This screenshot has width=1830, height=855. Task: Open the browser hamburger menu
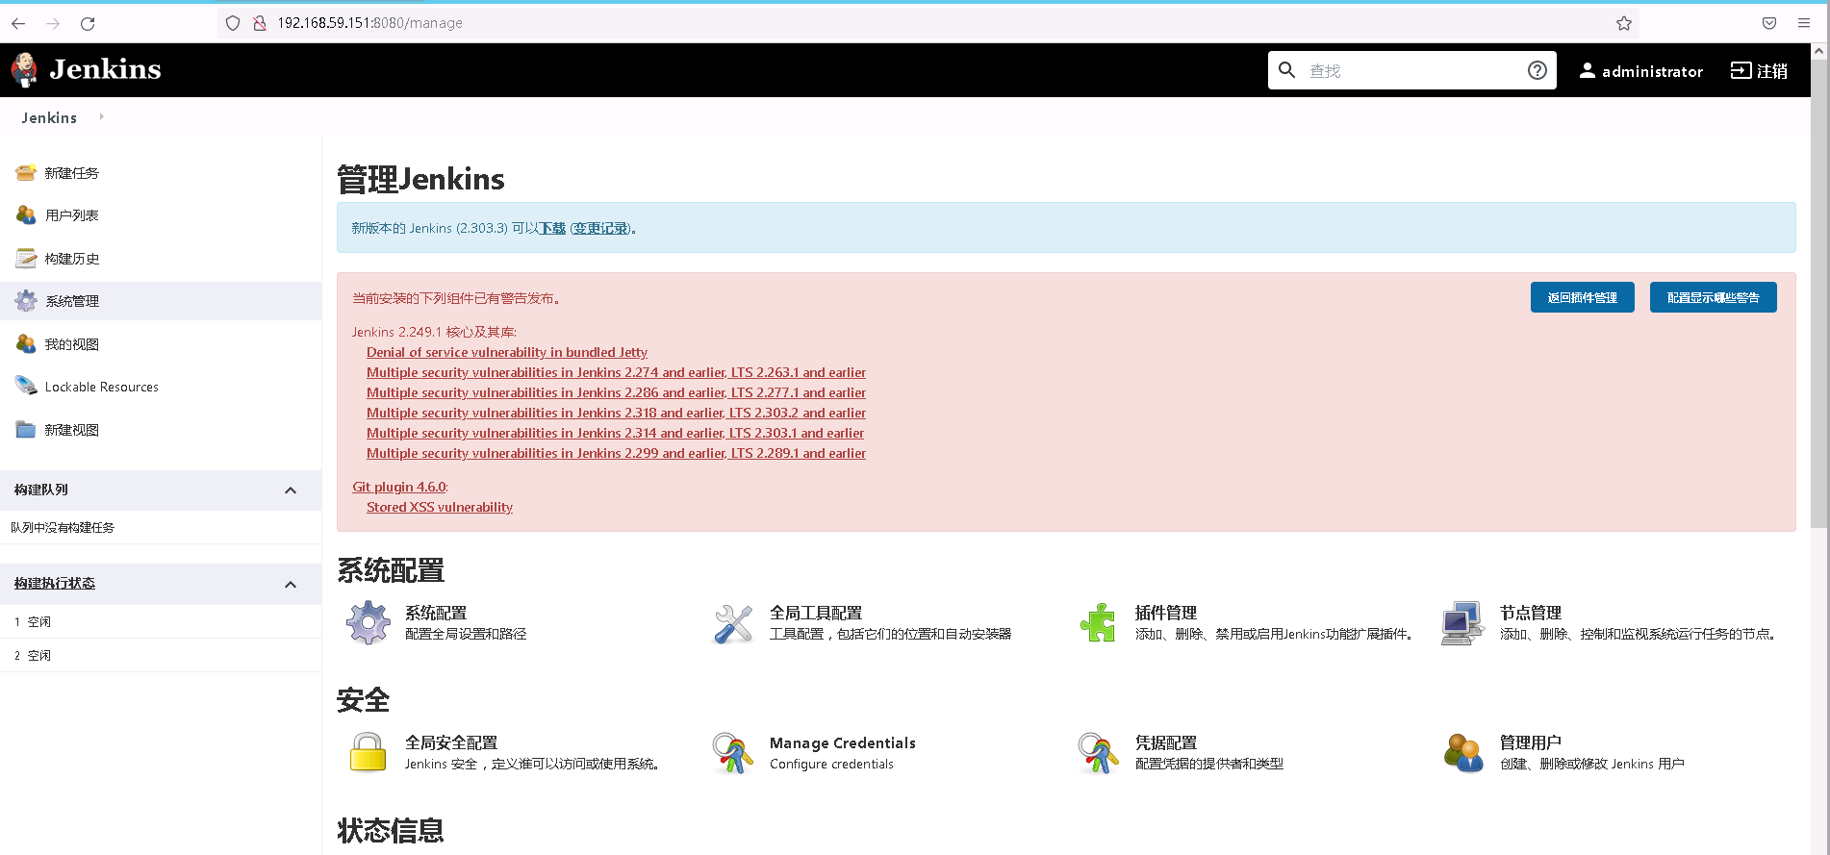pos(1804,23)
